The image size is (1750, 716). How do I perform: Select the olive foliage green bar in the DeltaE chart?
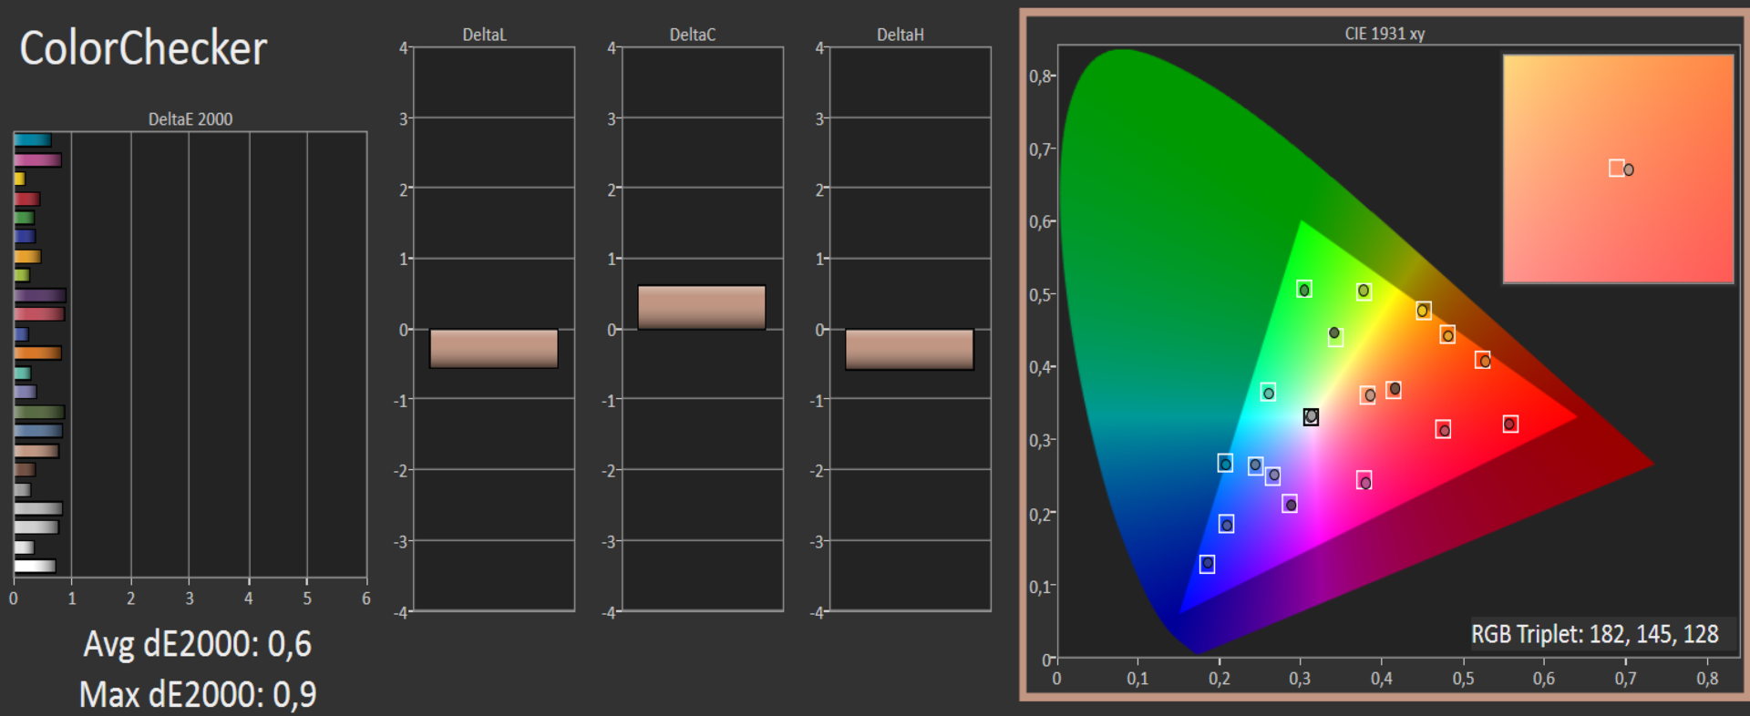(39, 412)
